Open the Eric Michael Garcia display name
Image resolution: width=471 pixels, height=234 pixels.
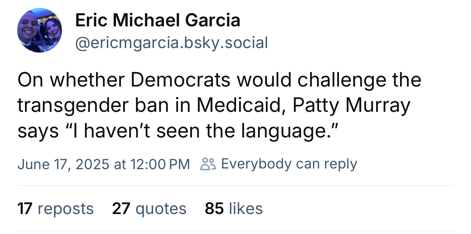coord(157,20)
